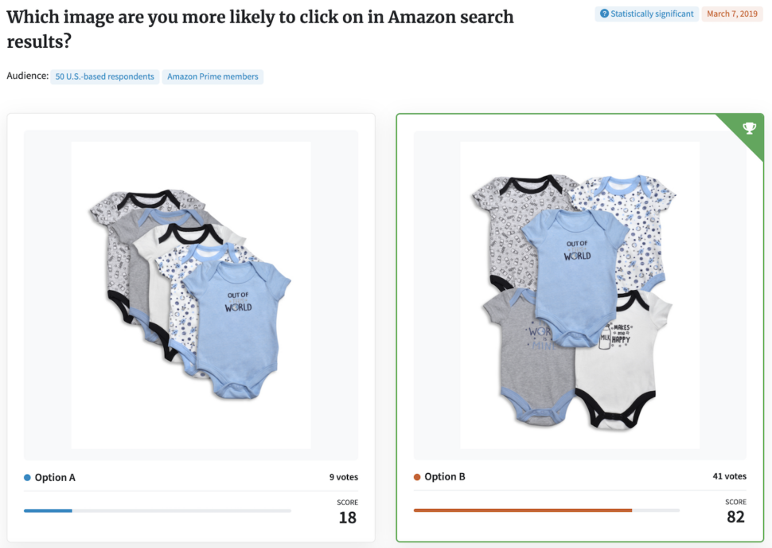772x548 pixels.
Task: Click the 41 votes count
Action: (x=730, y=476)
